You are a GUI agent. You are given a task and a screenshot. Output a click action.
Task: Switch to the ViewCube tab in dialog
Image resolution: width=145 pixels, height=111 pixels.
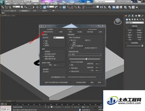point(70,29)
